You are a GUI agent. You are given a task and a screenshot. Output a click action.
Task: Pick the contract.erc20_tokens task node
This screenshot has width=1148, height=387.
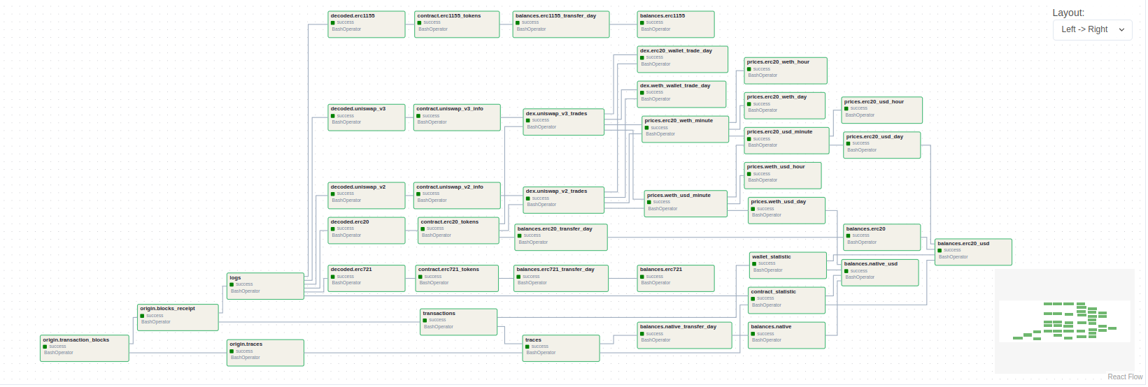point(458,231)
